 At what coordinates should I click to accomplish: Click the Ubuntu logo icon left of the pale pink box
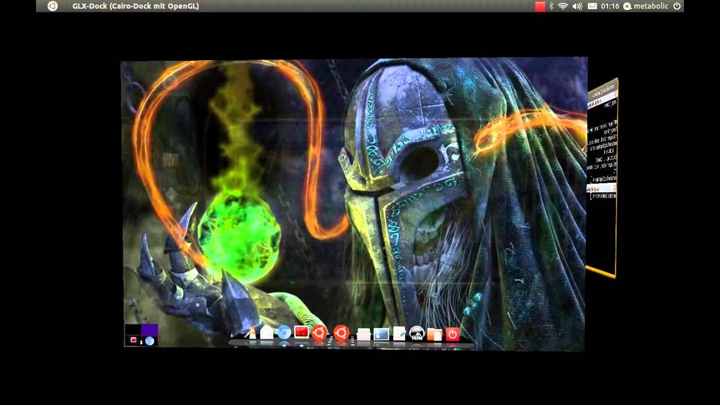[341, 333]
